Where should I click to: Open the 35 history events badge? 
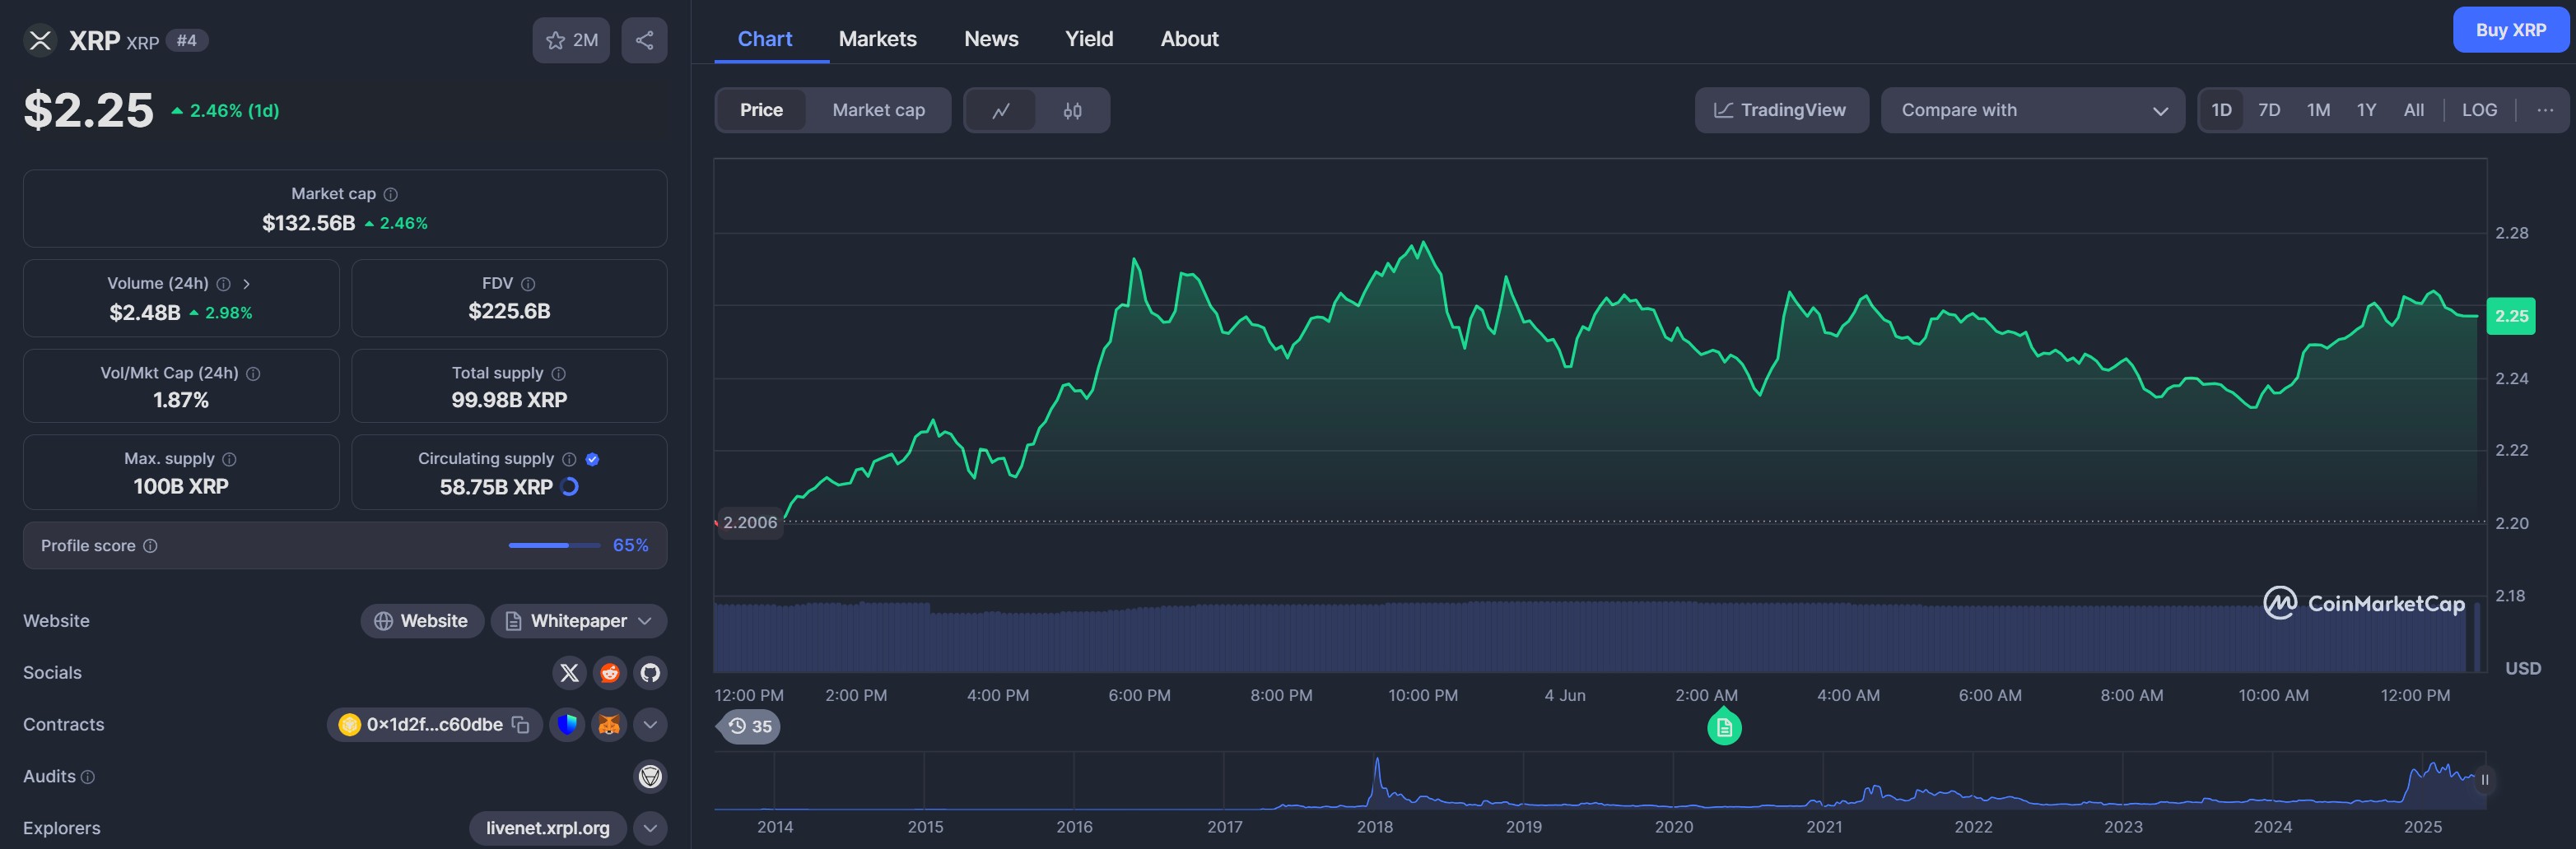pos(750,726)
